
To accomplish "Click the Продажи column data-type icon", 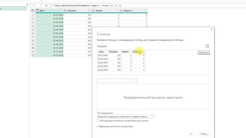I will 65,11.
